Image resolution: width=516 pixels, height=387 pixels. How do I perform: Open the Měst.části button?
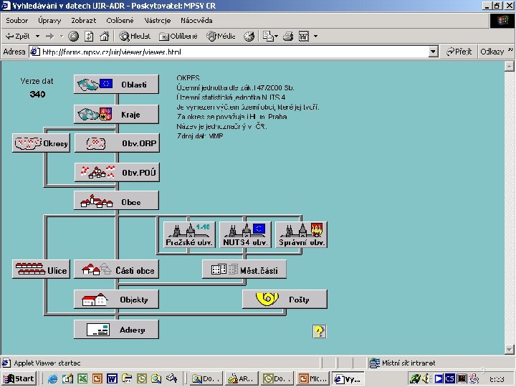(244, 269)
